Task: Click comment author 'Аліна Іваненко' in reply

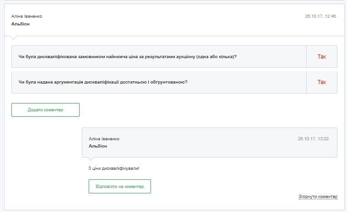Action: [x=104, y=139]
